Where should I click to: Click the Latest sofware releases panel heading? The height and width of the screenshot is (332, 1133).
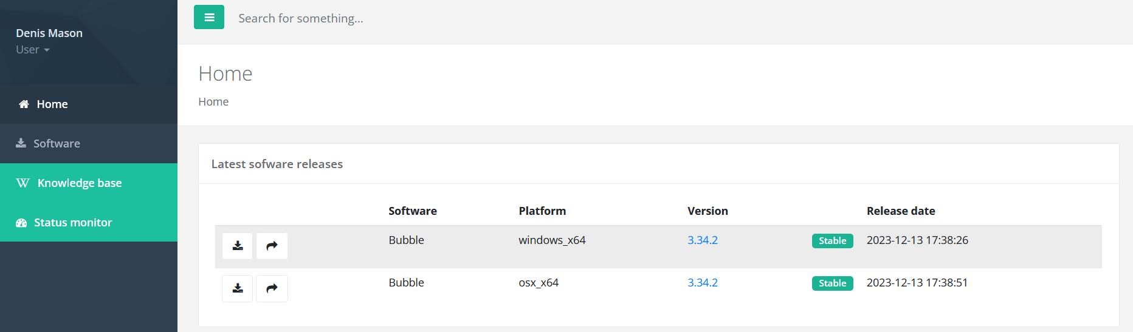(x=277, y=164)
